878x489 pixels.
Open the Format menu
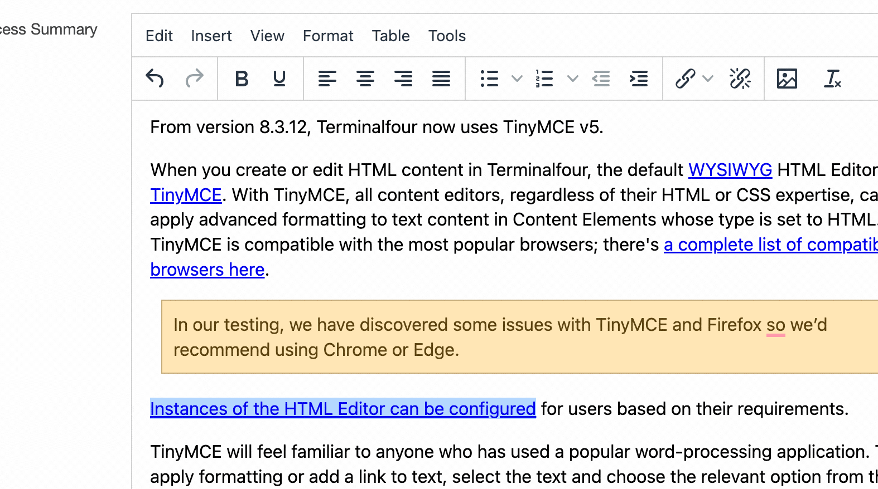coord(328,36)
